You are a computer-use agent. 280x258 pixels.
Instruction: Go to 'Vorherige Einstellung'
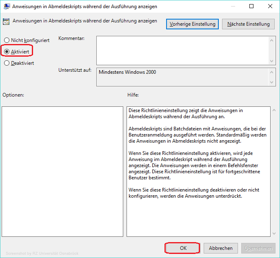(x=192, y=24)
